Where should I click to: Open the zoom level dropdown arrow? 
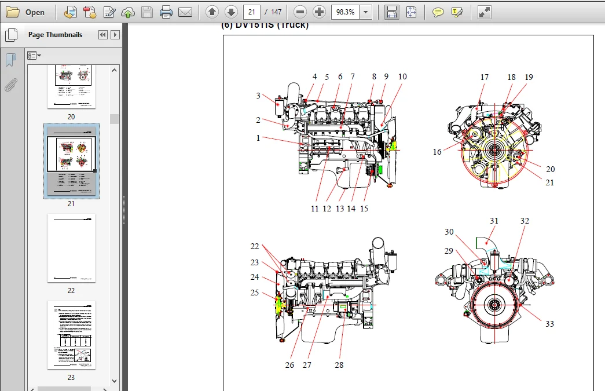click(x=365, y=12)
